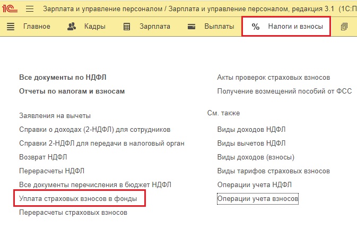Open Получение возмещений пособий от ФСС
The width and height of the screenshot is (357, 227).
click(285, 91)
